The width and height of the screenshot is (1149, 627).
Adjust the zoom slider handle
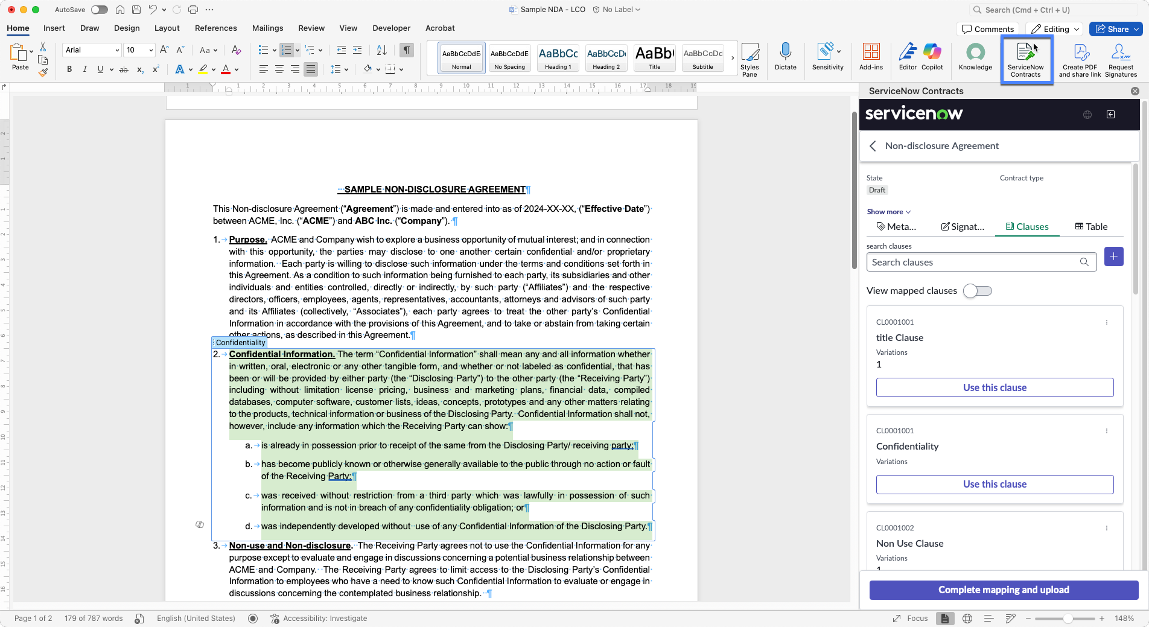[1068, 619]
